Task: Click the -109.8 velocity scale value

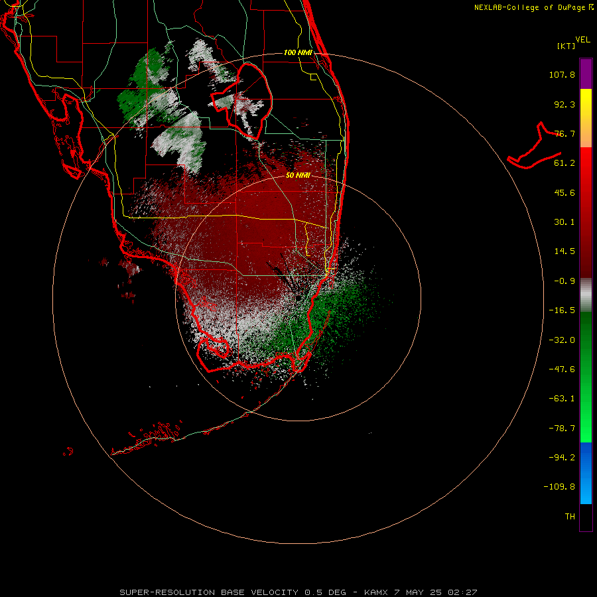Action: (x=559, y=487)
